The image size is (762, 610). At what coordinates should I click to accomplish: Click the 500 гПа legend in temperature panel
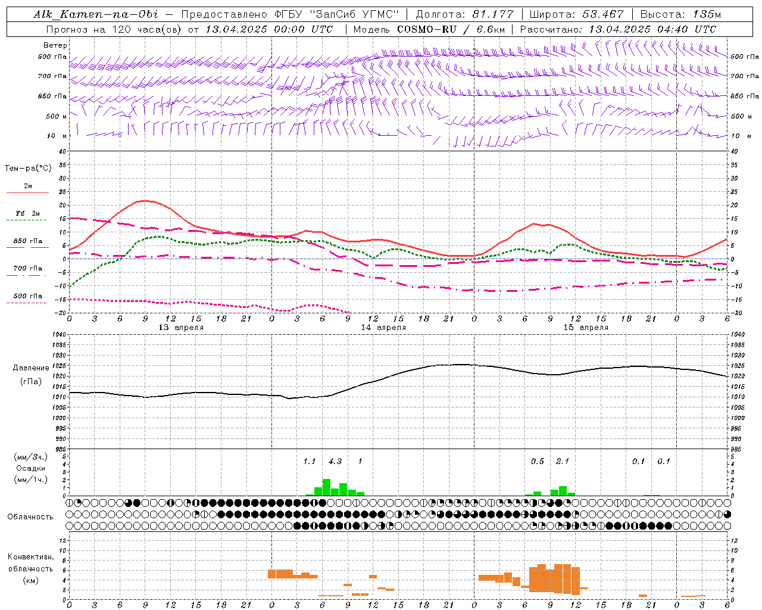pos(28,296)
